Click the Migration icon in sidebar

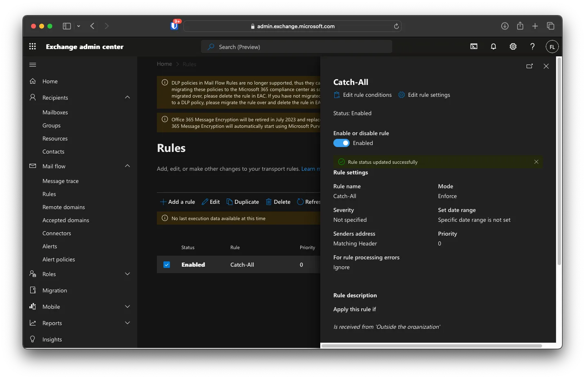pyautogui.click(x=33, y=290)
